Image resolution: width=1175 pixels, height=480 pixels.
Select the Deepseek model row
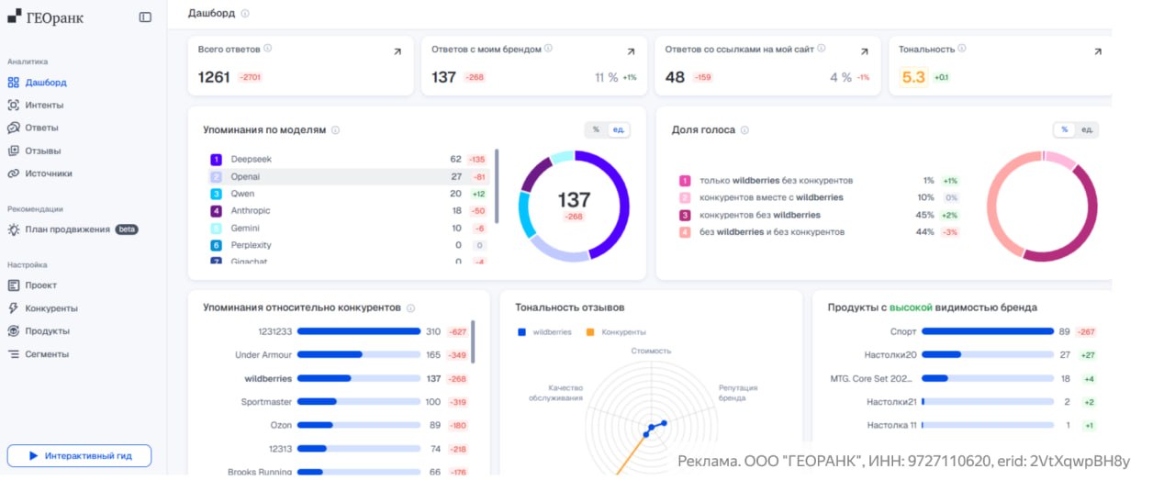(x=350, y=159)
